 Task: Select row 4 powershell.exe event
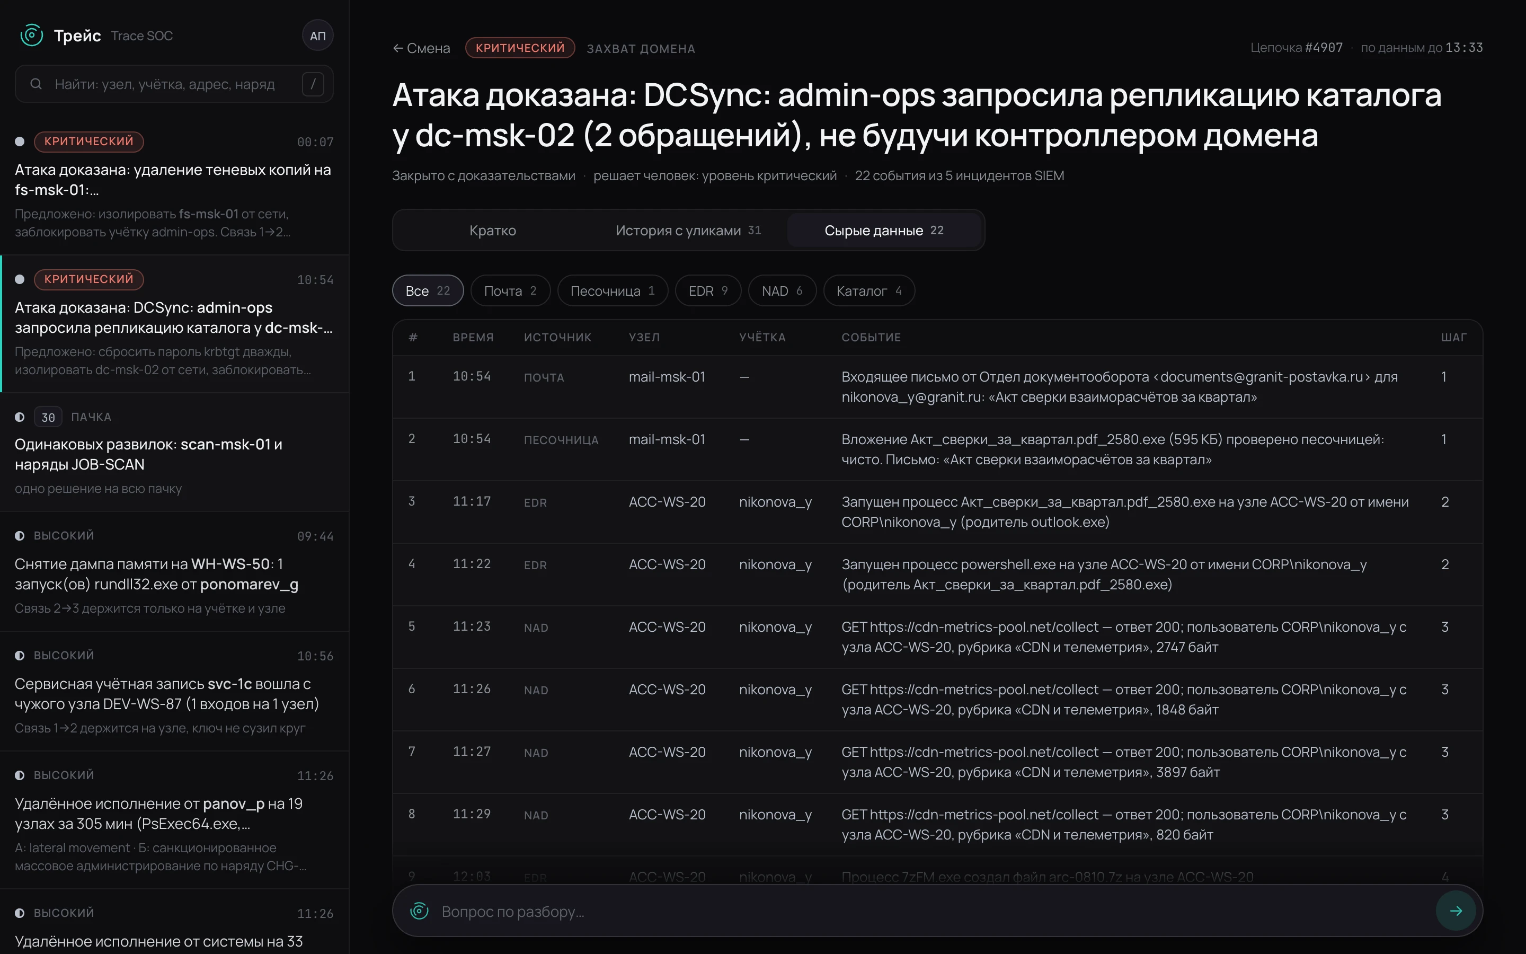coord(937,574)
